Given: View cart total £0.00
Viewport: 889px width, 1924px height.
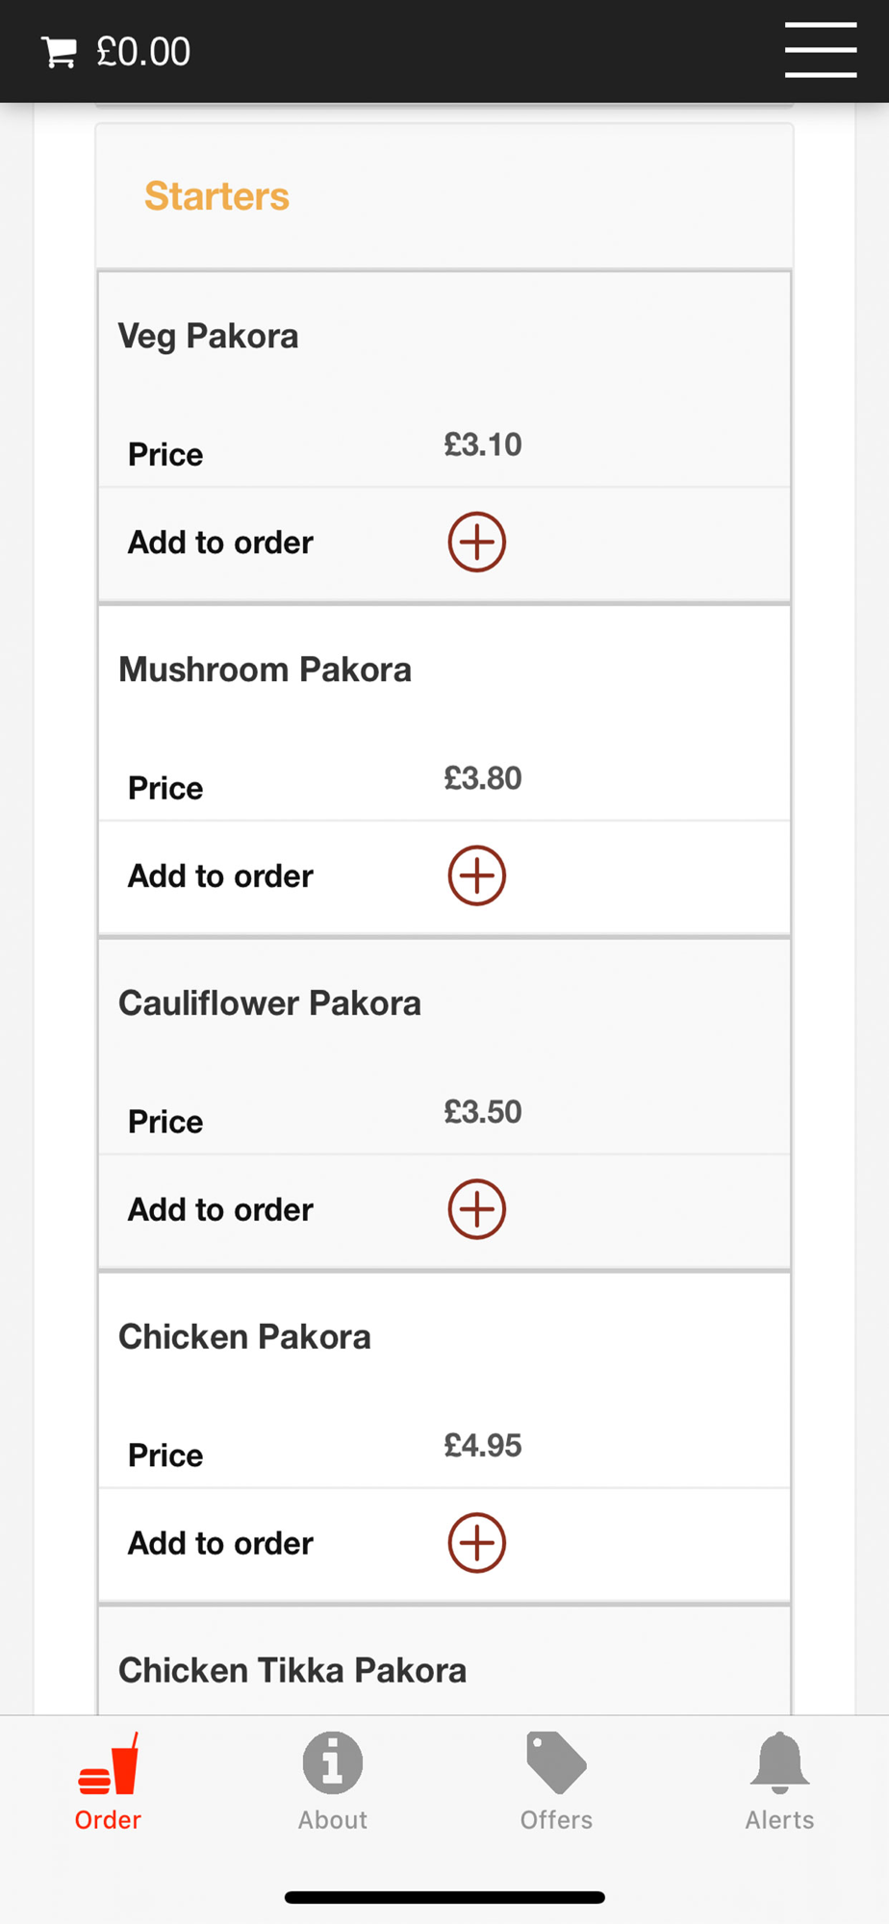Looking at the screenshot, I should pyautogui.click(x=143, y=52).
